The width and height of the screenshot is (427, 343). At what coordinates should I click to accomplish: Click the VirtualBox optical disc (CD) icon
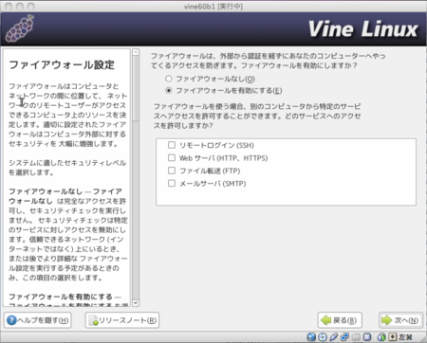click(x=323, y=337)
